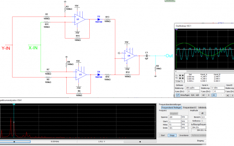Open Spanne kHz unit dropdown
This screenshot has width=234, height=146.
[x=184, y=117]
